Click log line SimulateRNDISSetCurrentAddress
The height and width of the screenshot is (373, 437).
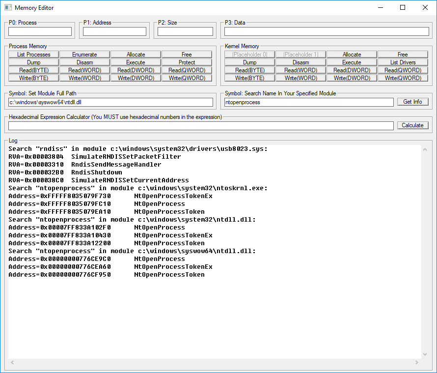99,180
